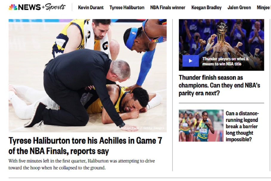Click the article summary about Haliburton collapsing
This screenshot has width=271, height=181.
click(x=82, y=164)
